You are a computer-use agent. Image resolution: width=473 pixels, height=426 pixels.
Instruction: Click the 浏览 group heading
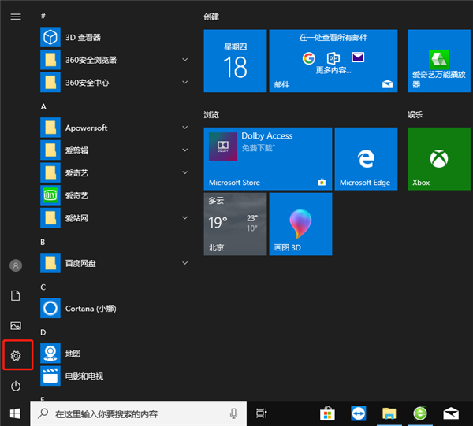(x=211, y=115)
